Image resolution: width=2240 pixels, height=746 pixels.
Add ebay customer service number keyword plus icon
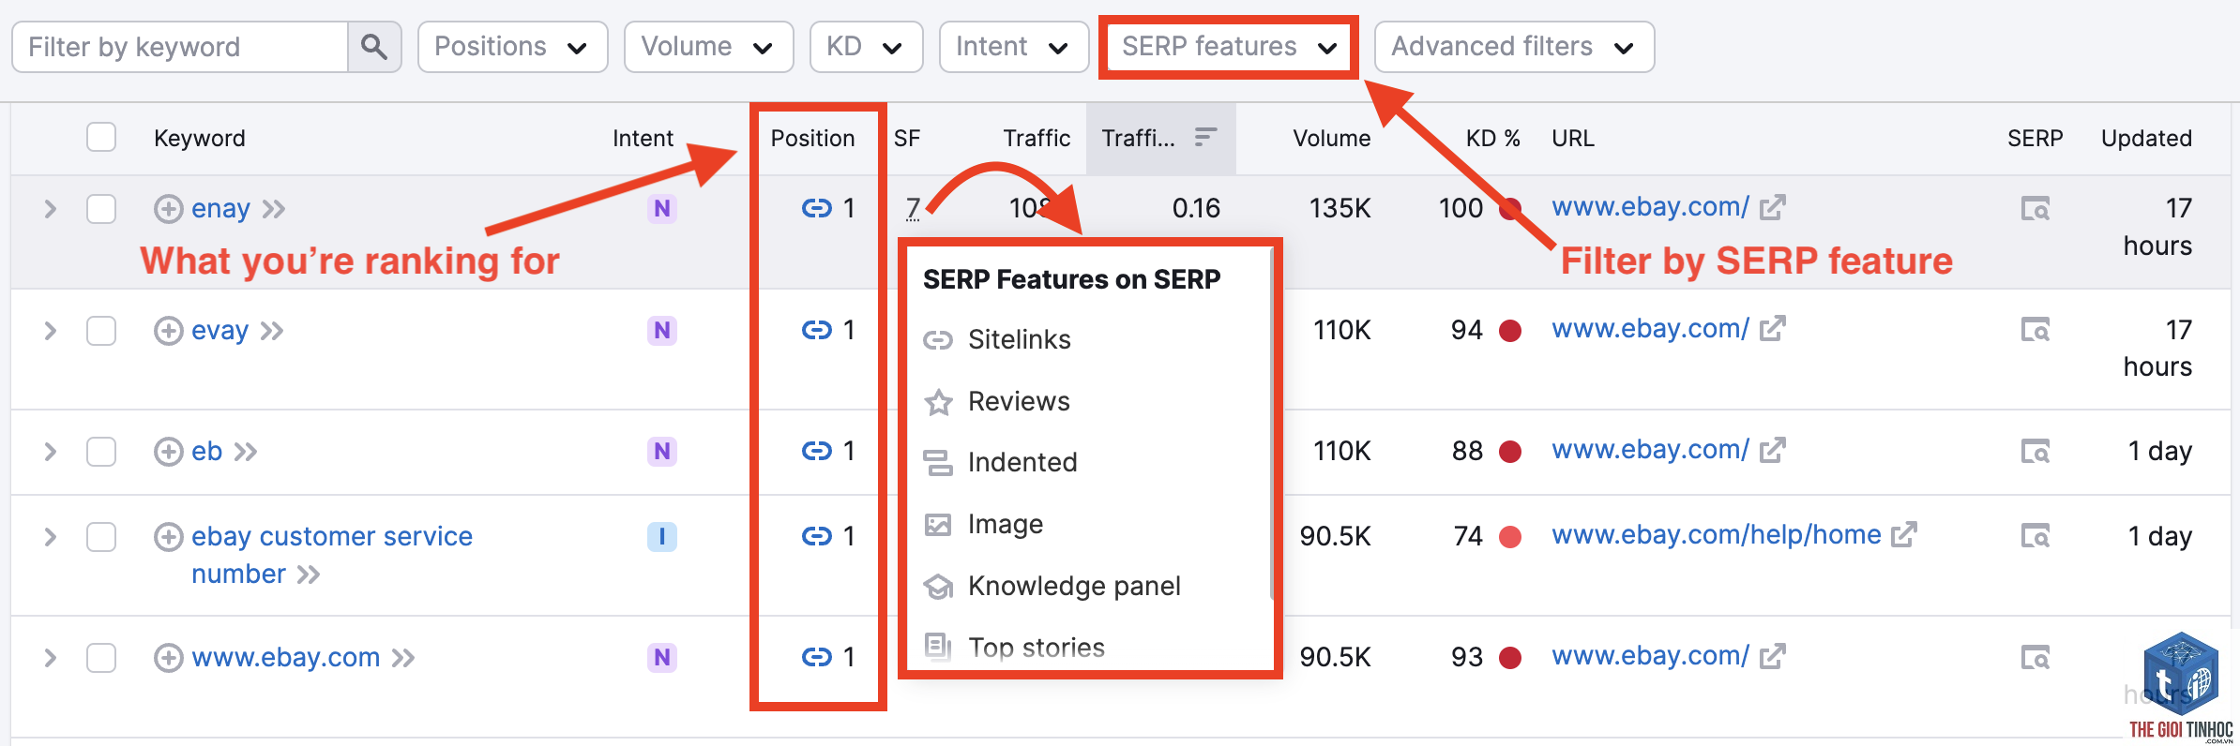[x=169, y=537]
